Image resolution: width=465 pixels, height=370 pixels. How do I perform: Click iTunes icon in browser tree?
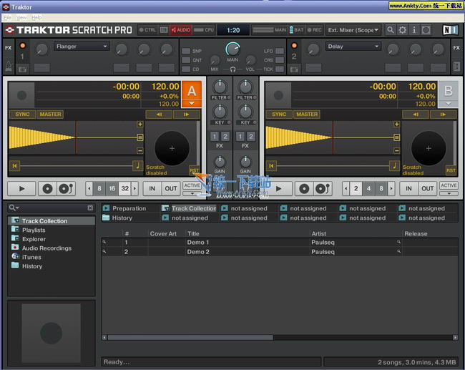(15, 256)
